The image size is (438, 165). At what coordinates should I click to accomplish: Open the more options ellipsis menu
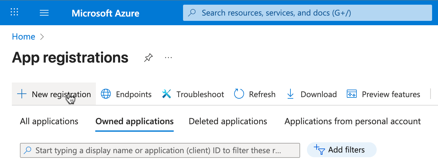click(x=168, y=58)
